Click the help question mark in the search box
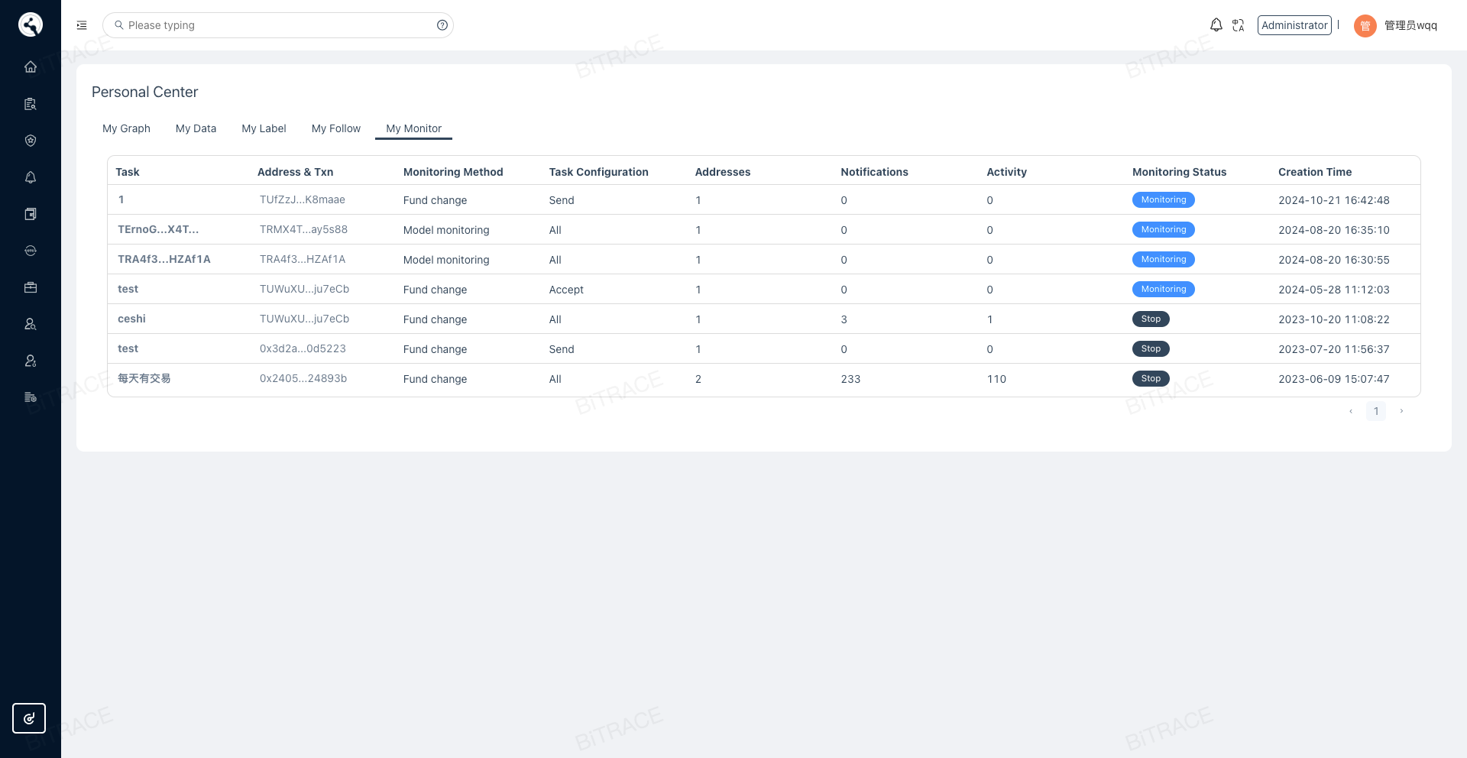Viewport: 1467px width, 758px height. pyautogui.click(x=442, y=25)
